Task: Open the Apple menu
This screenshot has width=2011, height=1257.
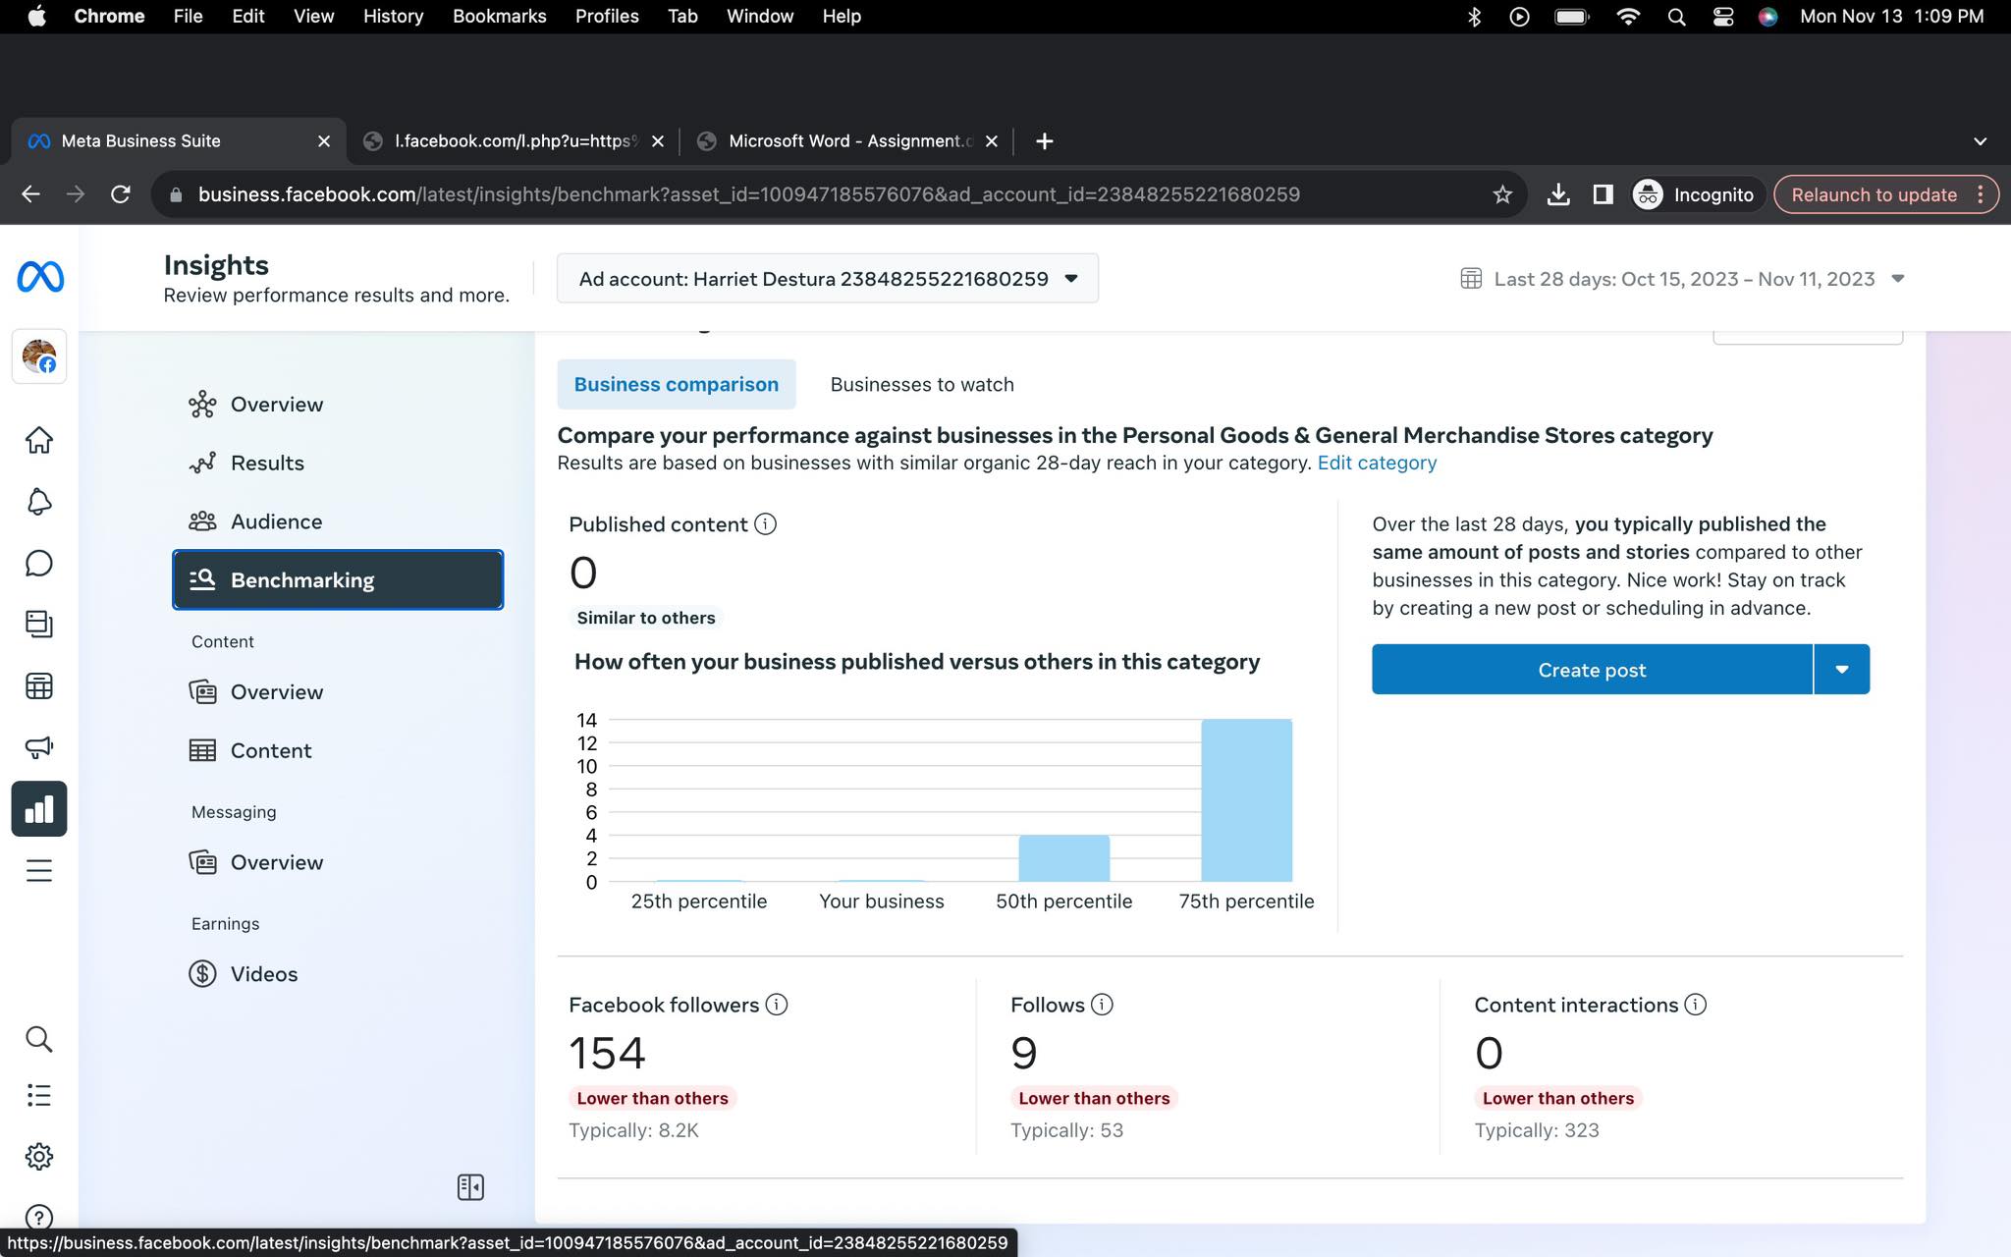Action: [x=36, y=17]
